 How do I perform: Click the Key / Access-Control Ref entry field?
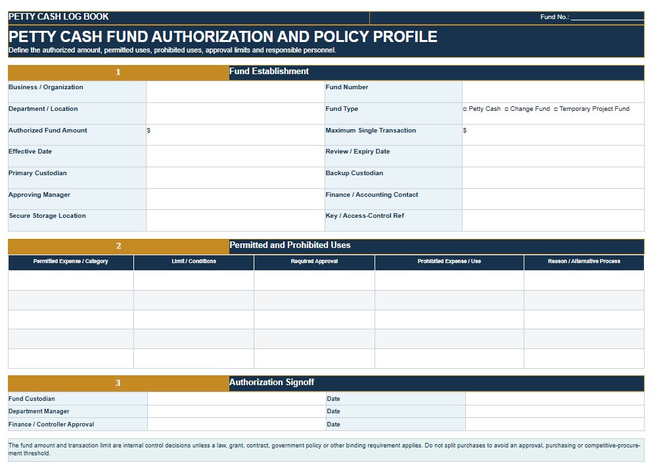(553, 220)
